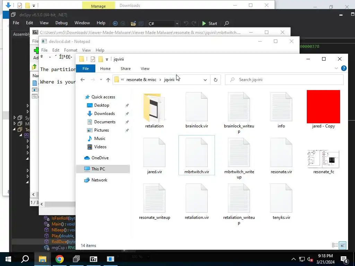The image size is (355, 266).
Task: Open dnSpy Window menu
Action: point(82,23)
